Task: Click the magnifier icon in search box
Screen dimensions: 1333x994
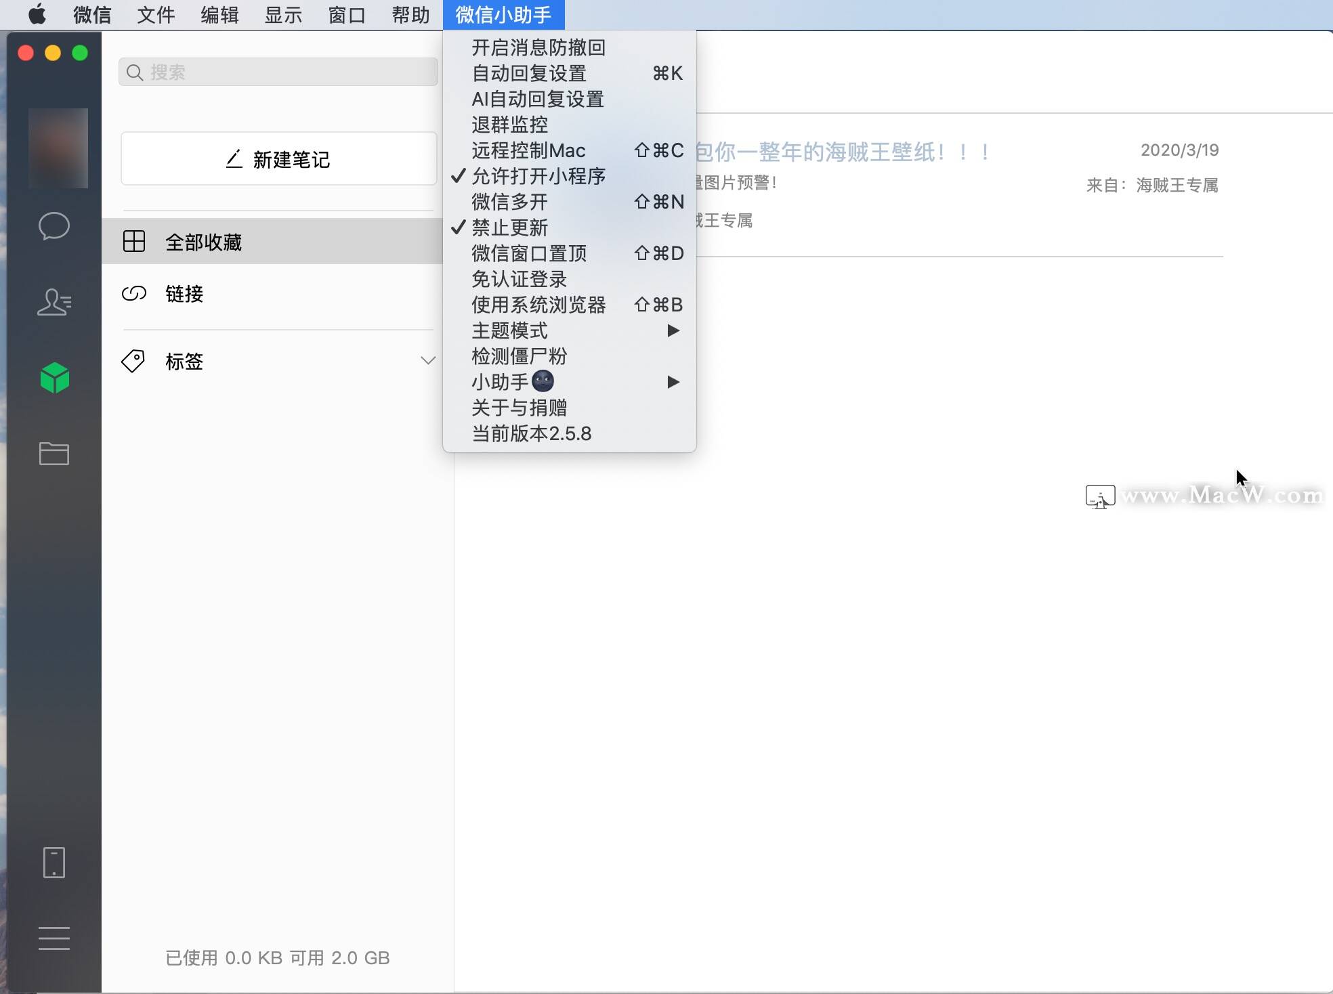Action: click(x=135, y=72)
